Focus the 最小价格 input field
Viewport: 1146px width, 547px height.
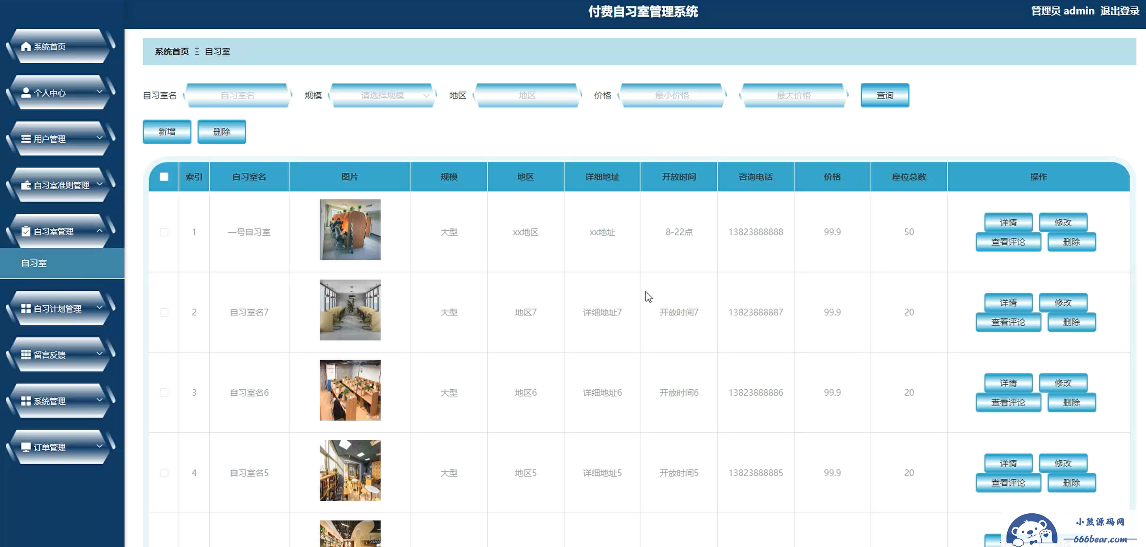point(672,95)
